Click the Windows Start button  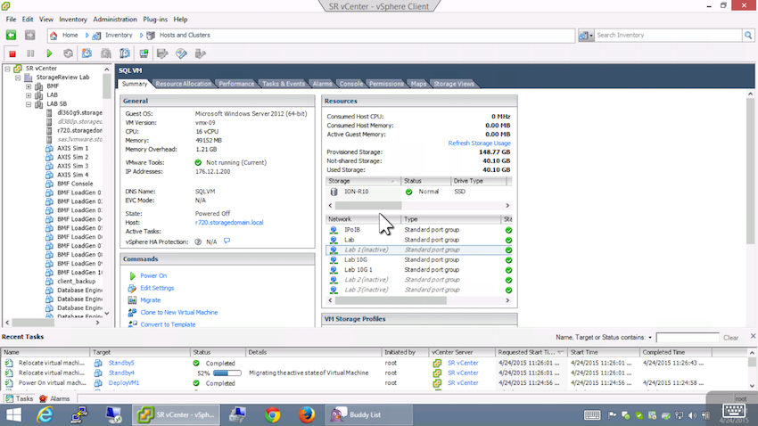tap(13, 415)
